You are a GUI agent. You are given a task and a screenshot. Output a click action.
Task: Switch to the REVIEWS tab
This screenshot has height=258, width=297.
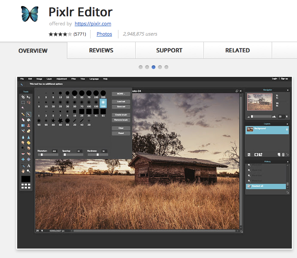(x=101, y=50)
